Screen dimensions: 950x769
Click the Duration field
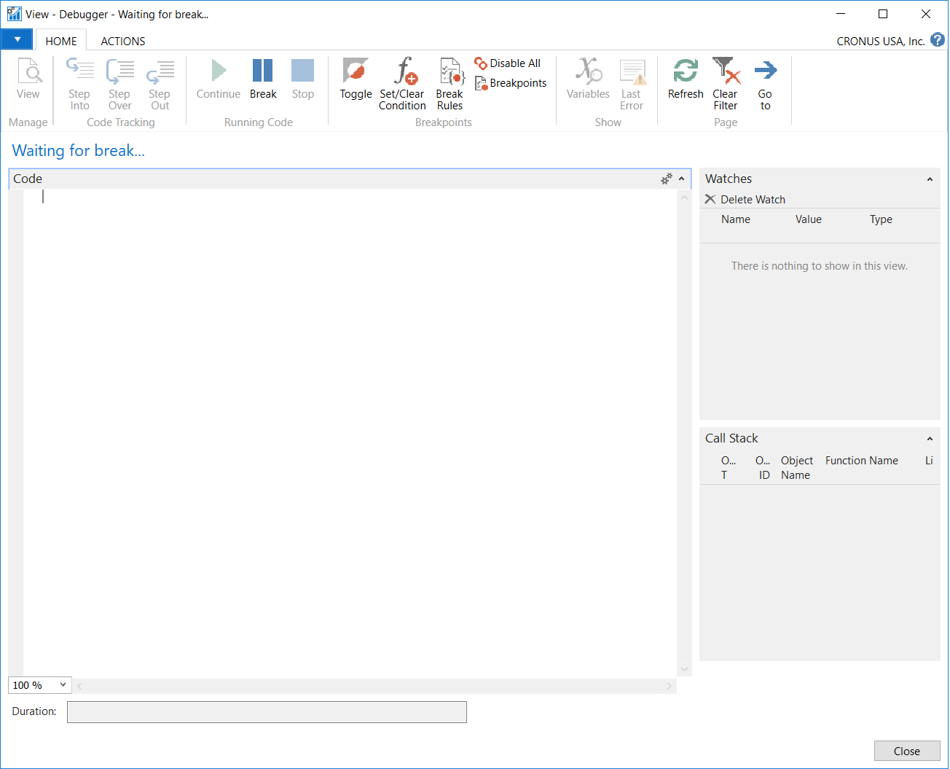point(267,712)
